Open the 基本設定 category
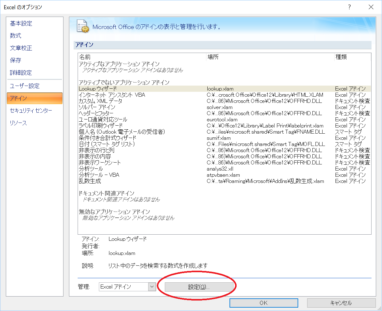 (x=34, y=23)
